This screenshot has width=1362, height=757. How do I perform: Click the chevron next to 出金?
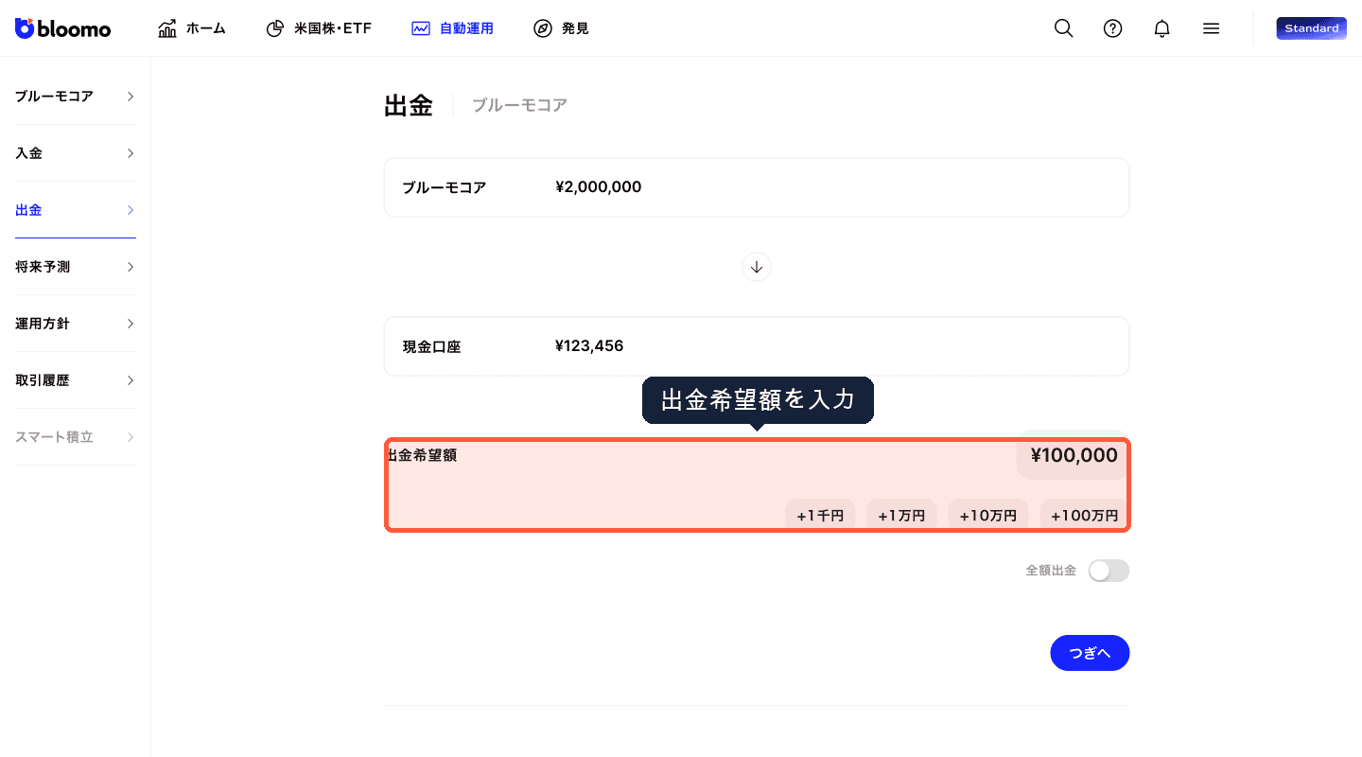(131, 210)
